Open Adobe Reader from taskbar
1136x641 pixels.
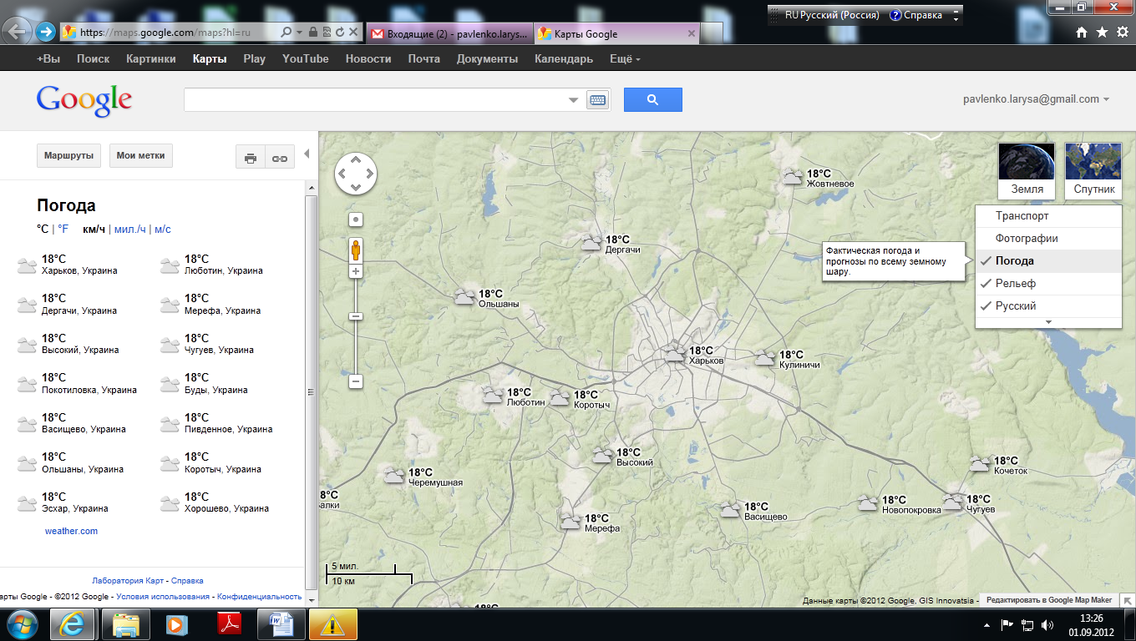230,624
